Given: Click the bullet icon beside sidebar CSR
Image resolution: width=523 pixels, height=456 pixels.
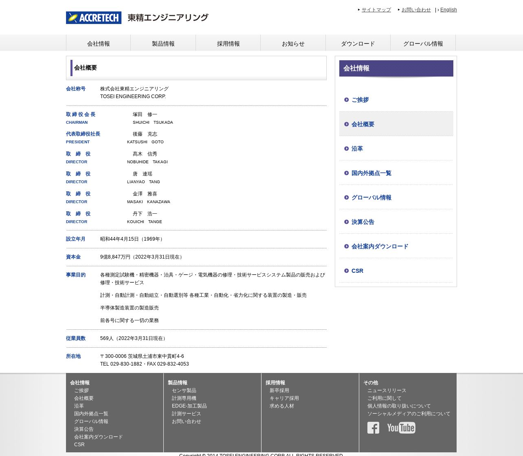Looking at the screenshot, I should pos(347,271).
